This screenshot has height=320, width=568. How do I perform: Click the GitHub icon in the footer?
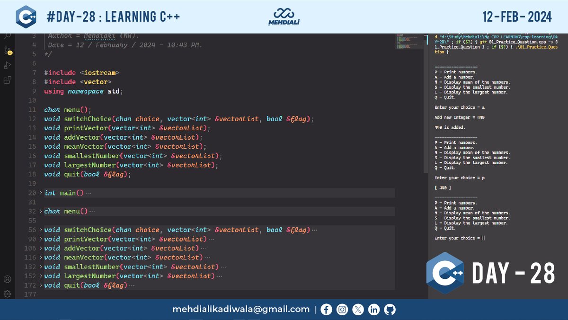(x=390, y=310)
